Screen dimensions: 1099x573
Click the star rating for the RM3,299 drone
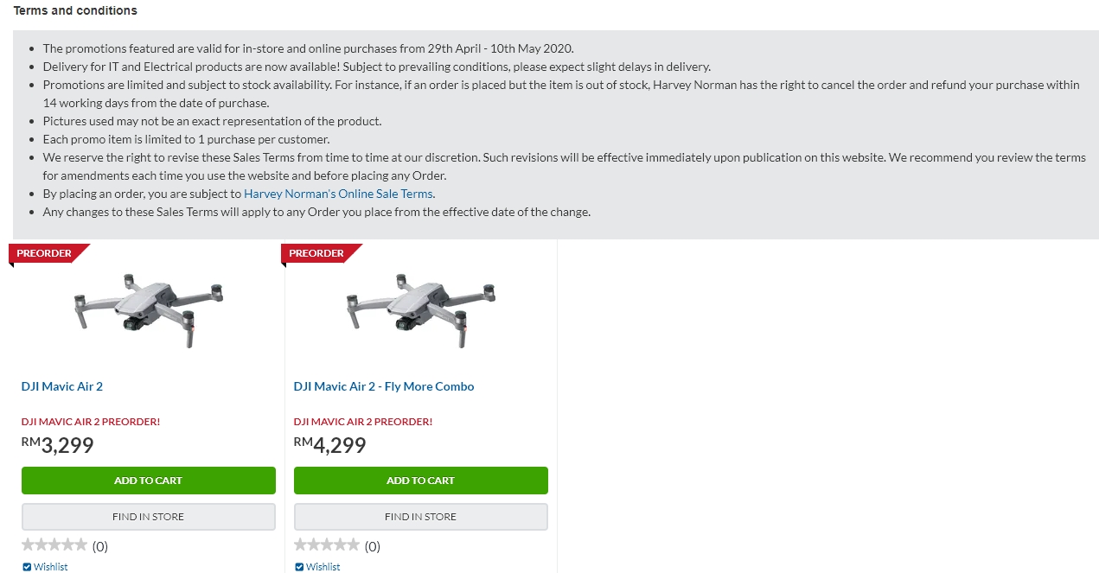point(54,545)
